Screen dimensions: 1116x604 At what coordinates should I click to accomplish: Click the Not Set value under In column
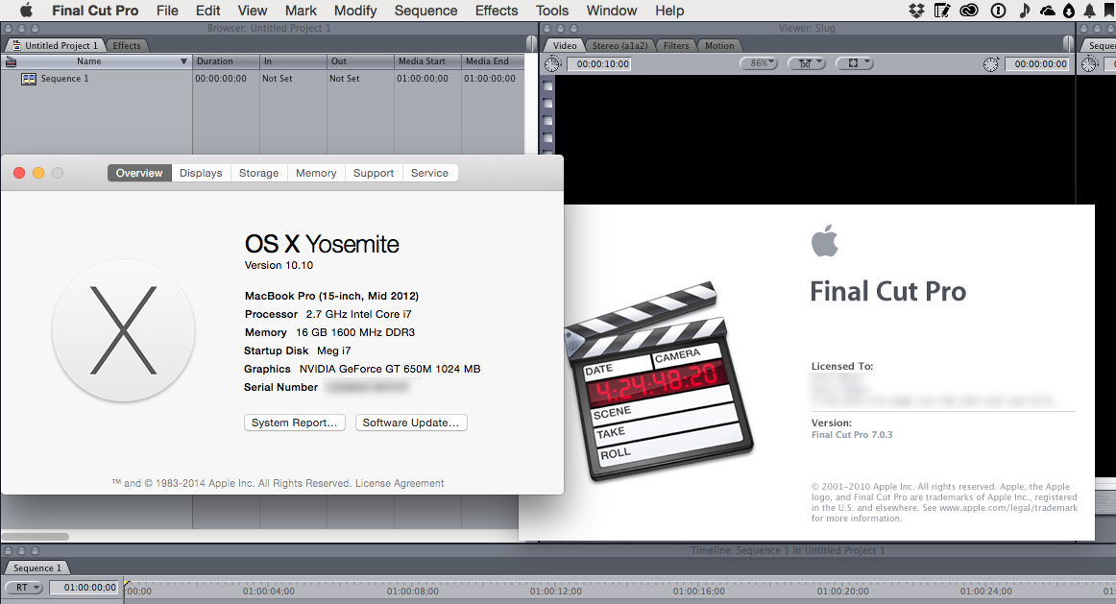point(277,78)
